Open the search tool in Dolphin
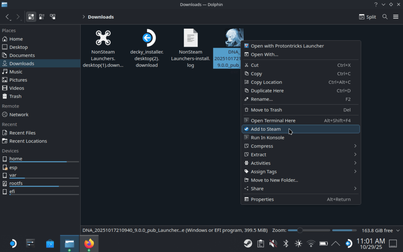The image size is (403, 252). pyautogui.click(x=385, y=17)
